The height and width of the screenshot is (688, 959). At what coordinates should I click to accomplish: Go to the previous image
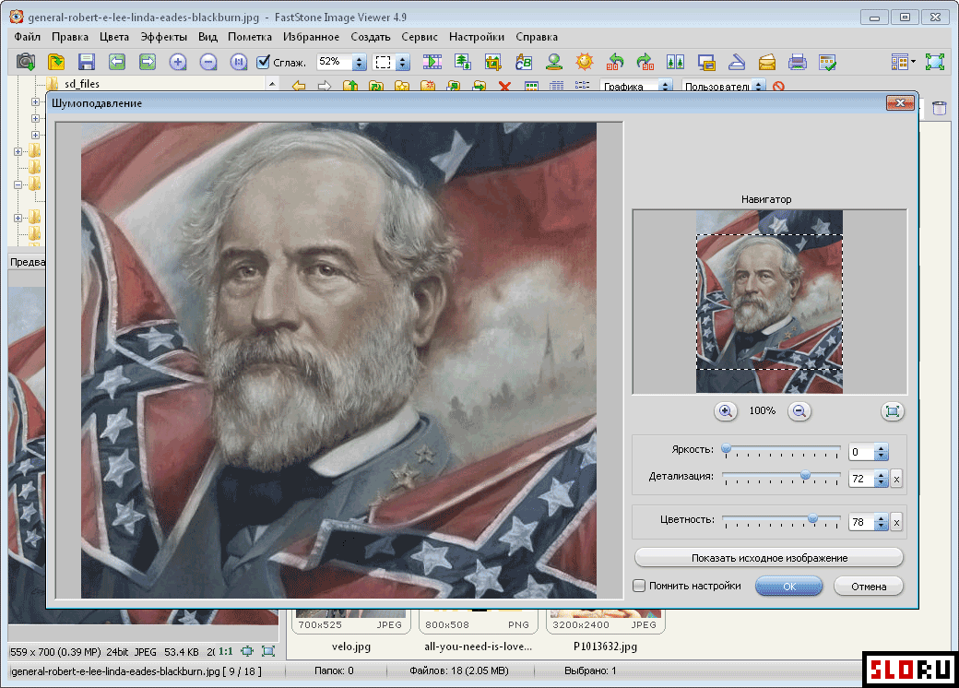click(117, 62)
